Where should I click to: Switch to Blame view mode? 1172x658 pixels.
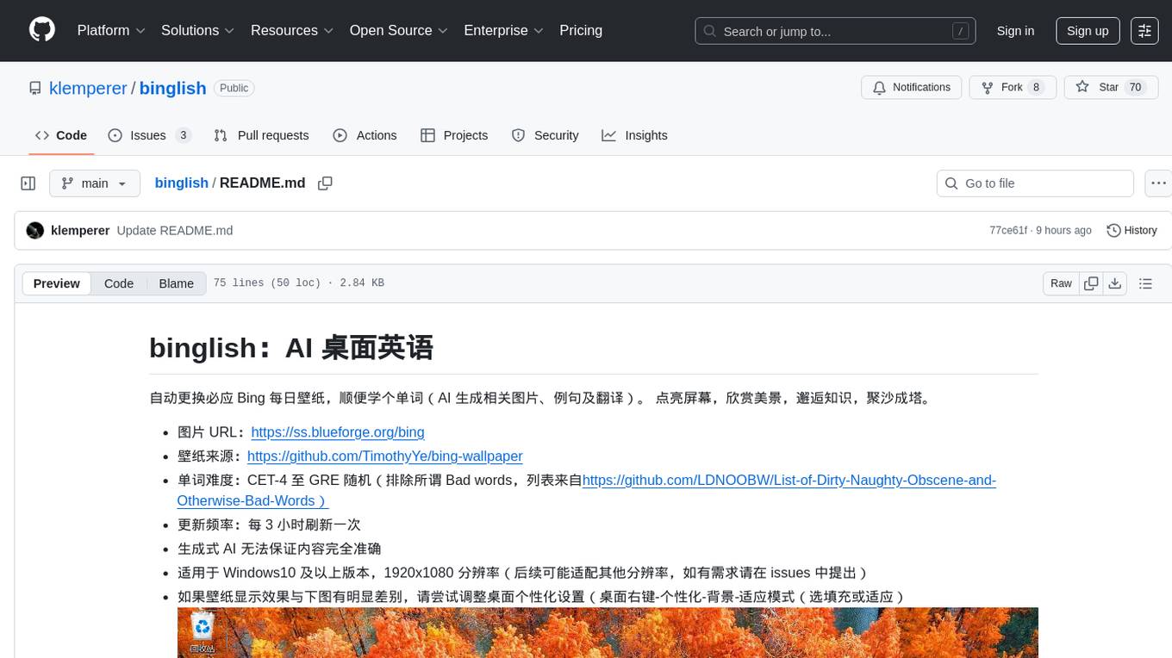176,283
